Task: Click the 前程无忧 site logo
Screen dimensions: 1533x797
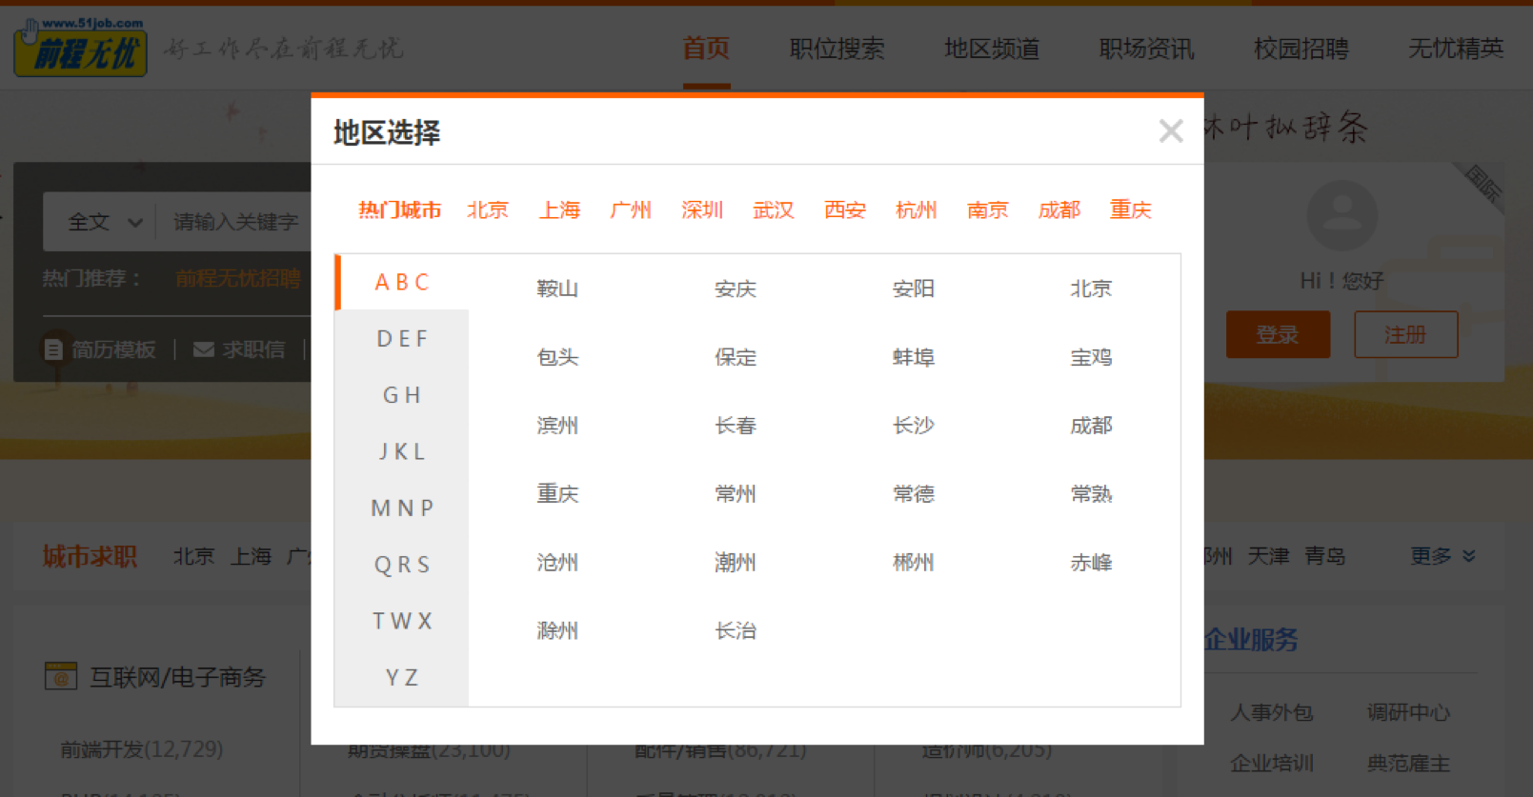Action: [80, 47]
